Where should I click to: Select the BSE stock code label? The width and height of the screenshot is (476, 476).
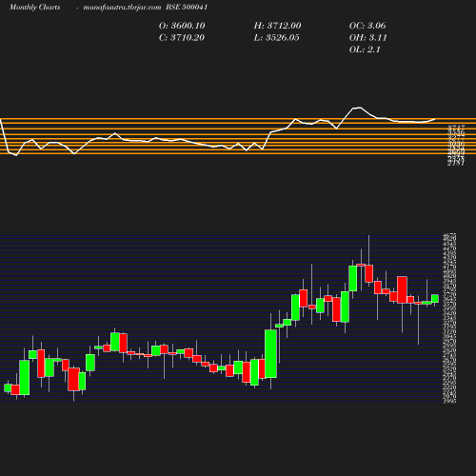[x=187, y=8]
